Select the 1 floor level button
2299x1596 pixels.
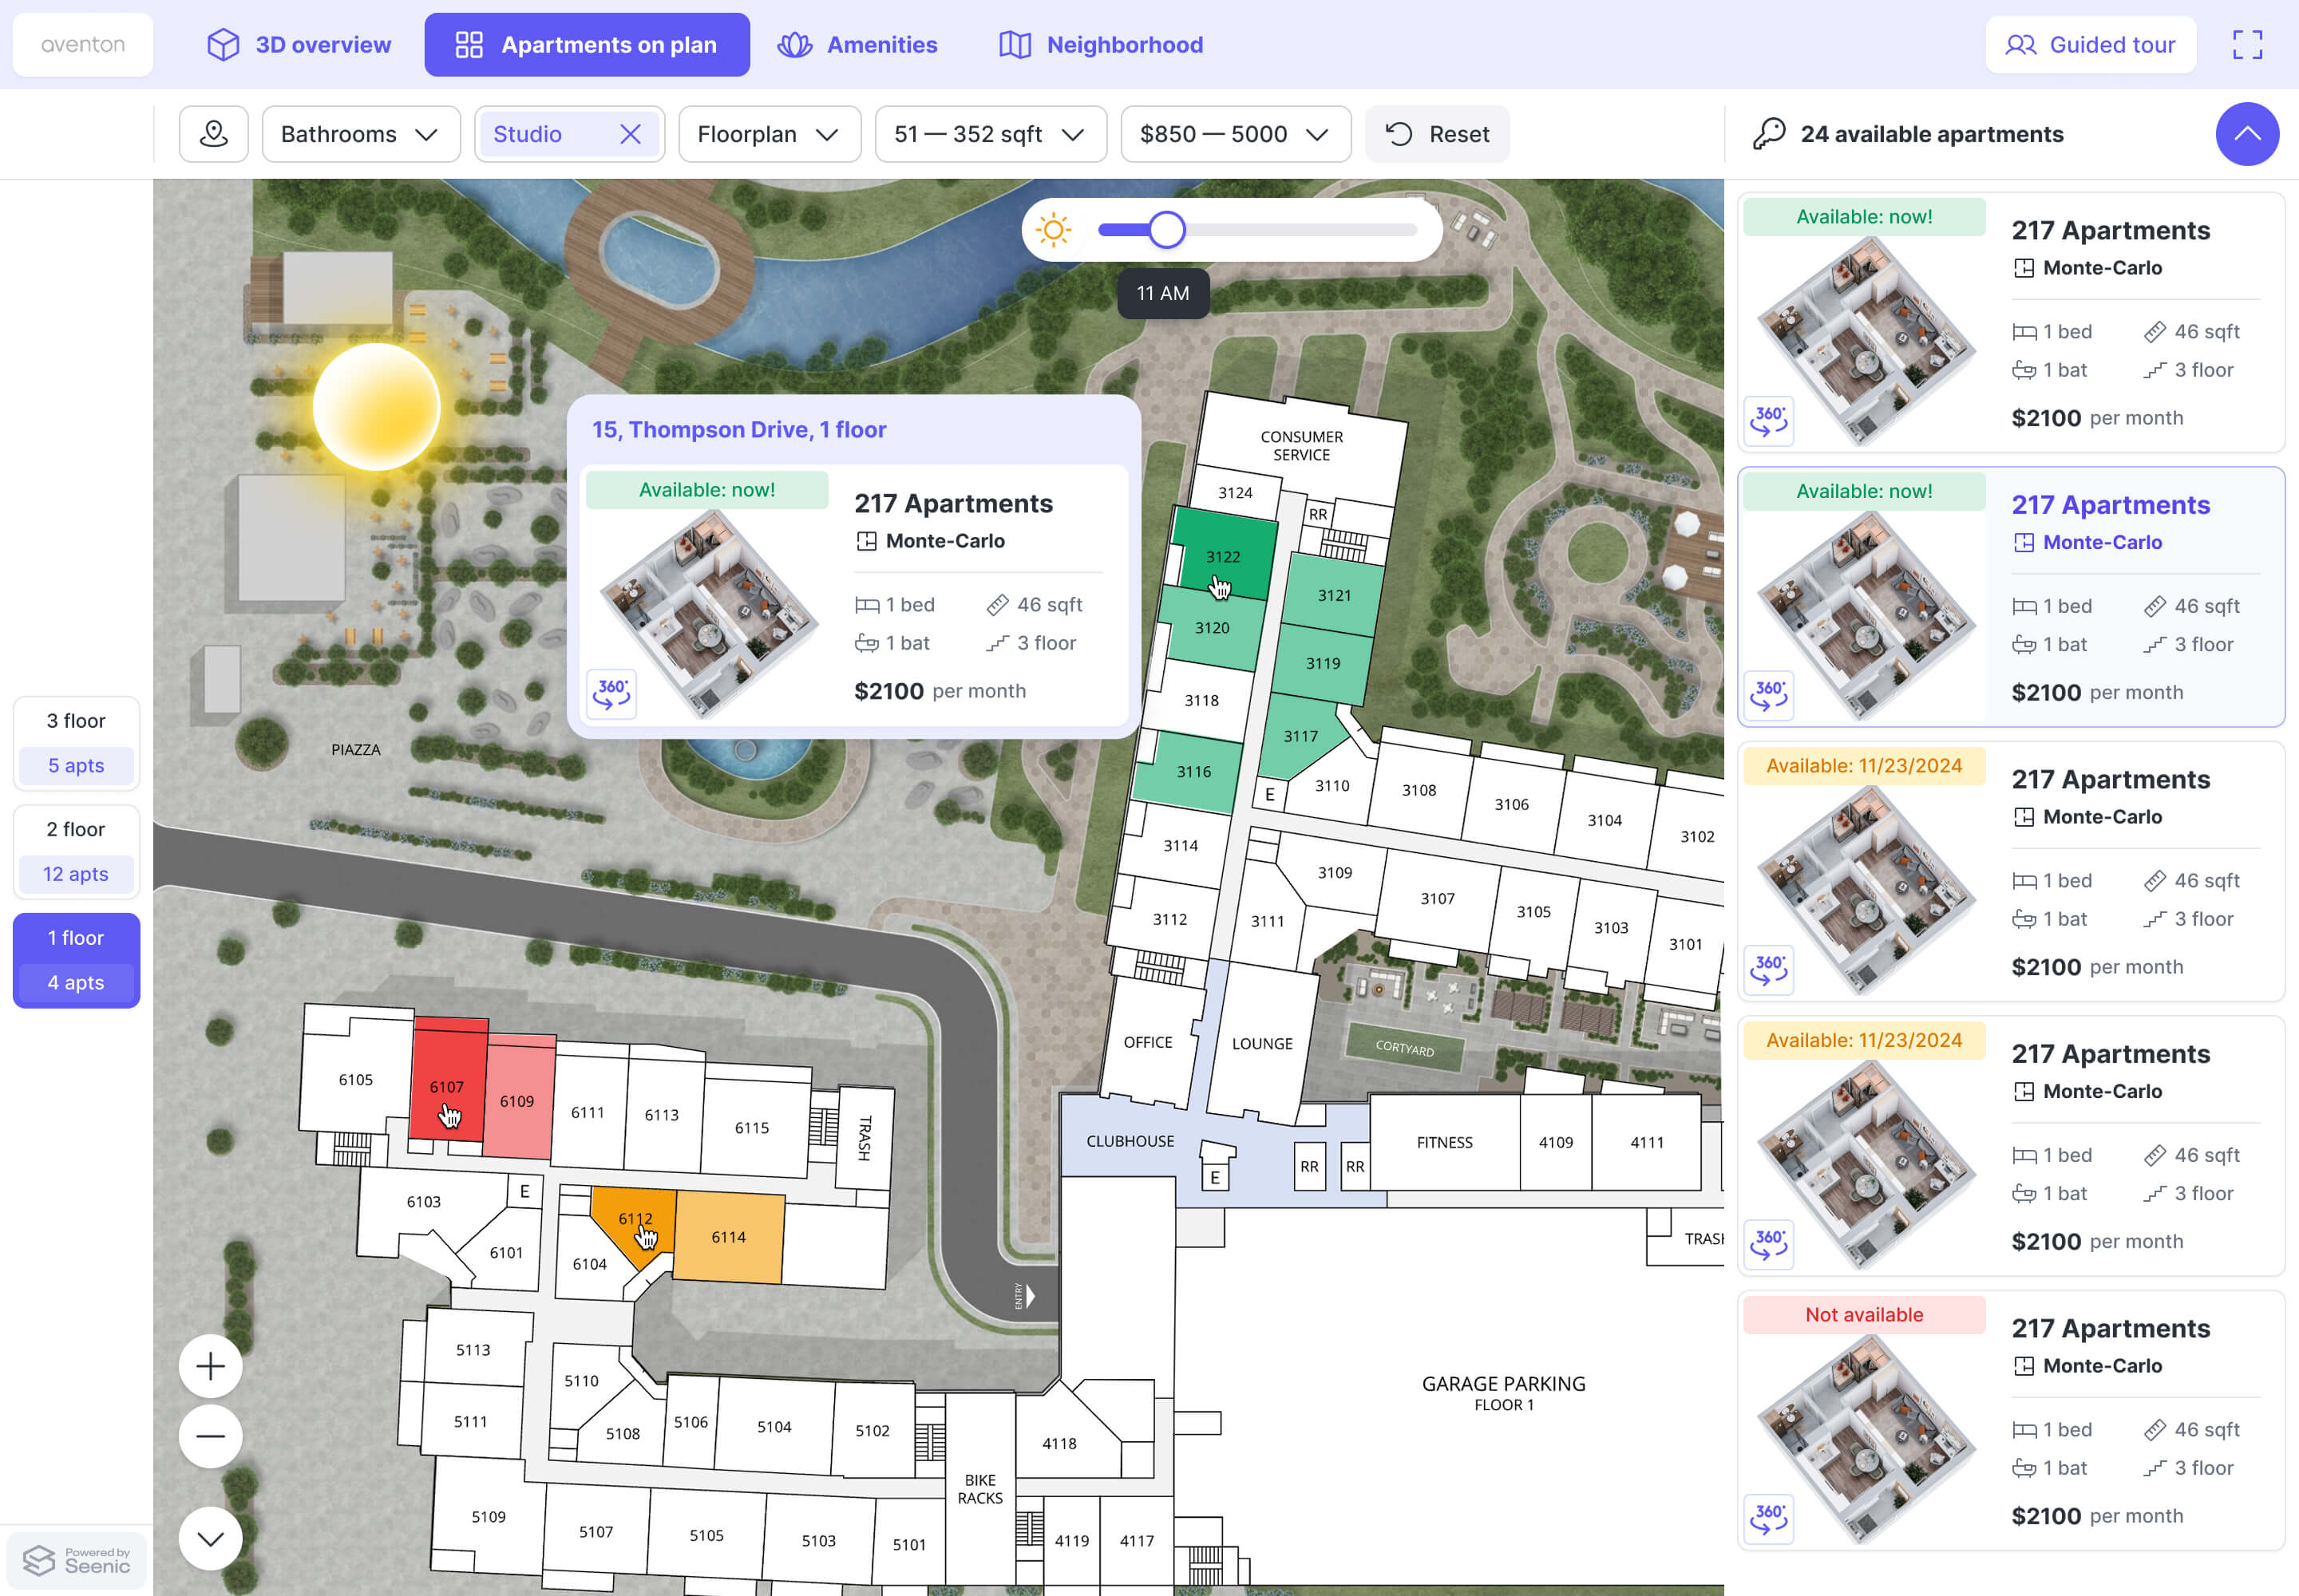click(76, 938)
